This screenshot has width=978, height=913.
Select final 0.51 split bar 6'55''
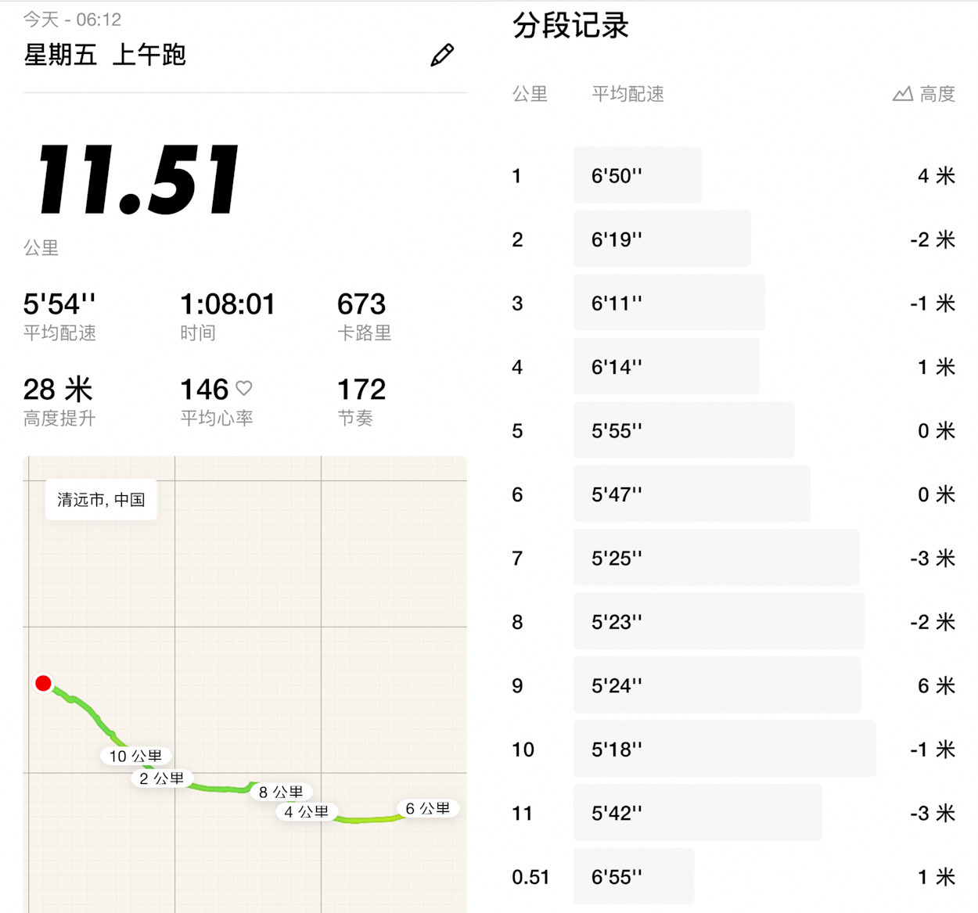634,876
